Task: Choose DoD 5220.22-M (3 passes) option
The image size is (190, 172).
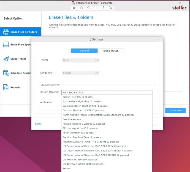Action: pyautogui.click(x=107, y=146)
